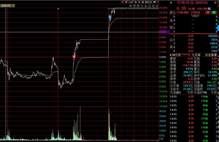The width and height of the screenshot is (219, 142).
Task: Zoom in with the plus circle icon
Action: click(x=153, y=6)
